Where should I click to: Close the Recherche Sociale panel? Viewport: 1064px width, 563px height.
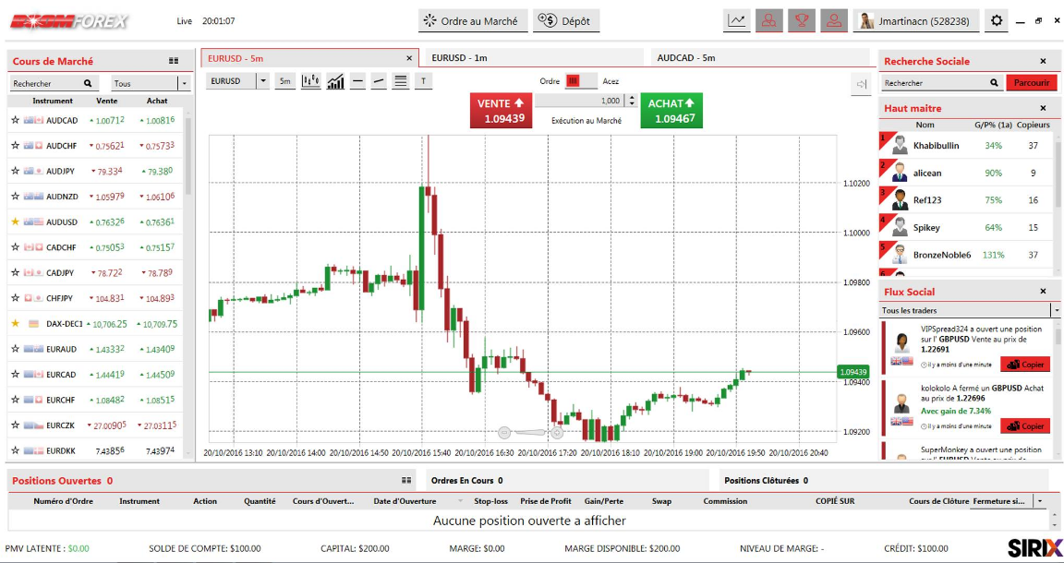coord(1043,61)
